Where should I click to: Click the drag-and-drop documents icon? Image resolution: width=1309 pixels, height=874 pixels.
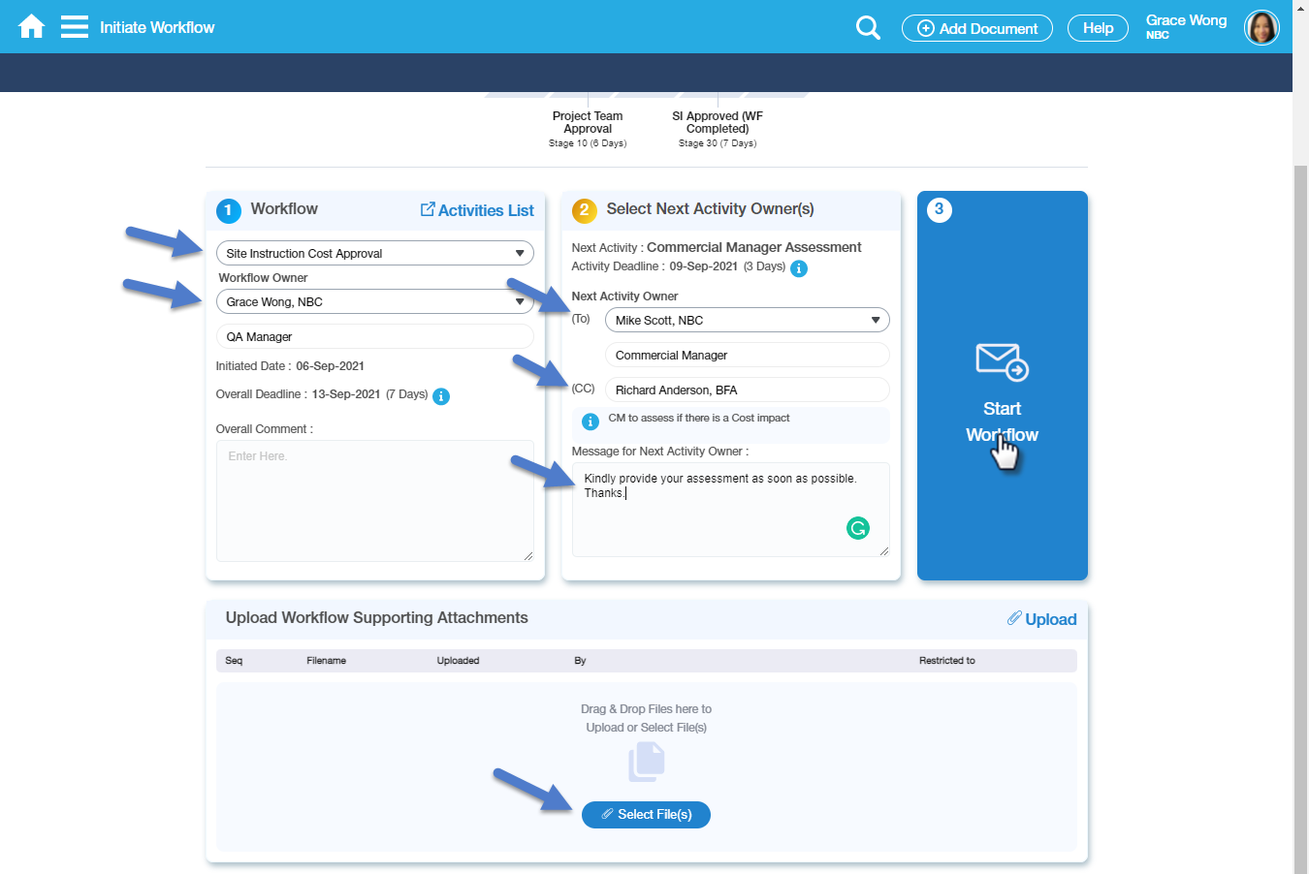(x=646, y=762)
